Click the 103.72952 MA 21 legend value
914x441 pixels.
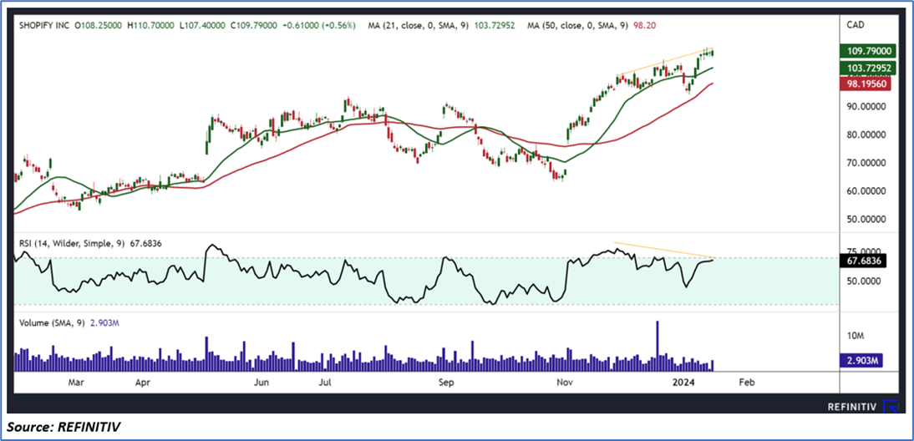click(495, 26)
